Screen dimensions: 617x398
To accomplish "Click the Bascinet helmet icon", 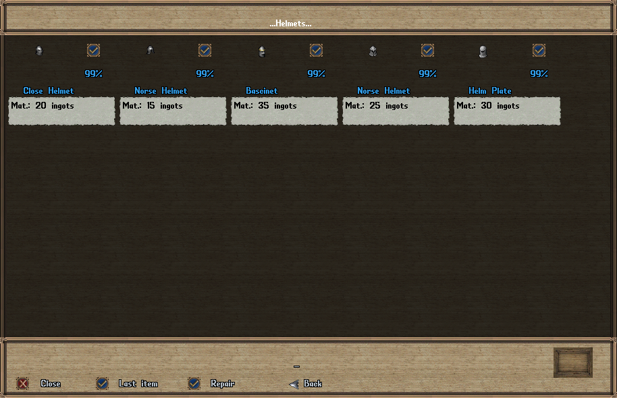I will (262, 51).
